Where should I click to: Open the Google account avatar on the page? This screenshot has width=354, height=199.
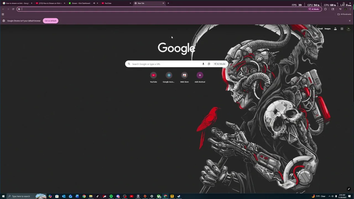point(348,29)
